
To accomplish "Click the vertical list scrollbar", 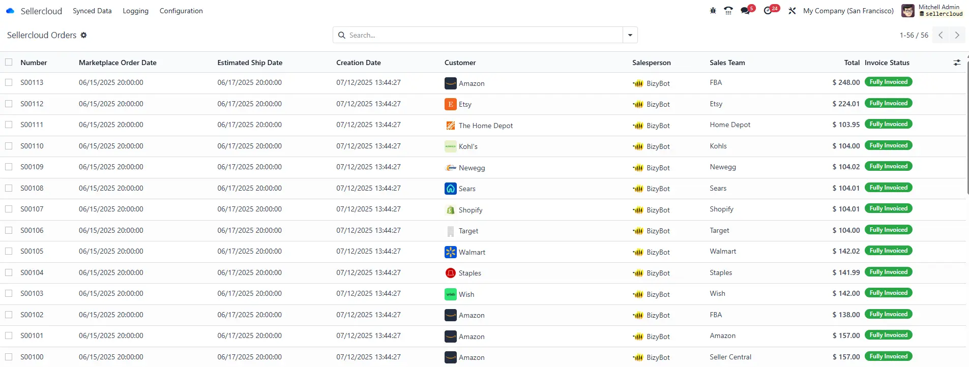I will tap(967, 128).
